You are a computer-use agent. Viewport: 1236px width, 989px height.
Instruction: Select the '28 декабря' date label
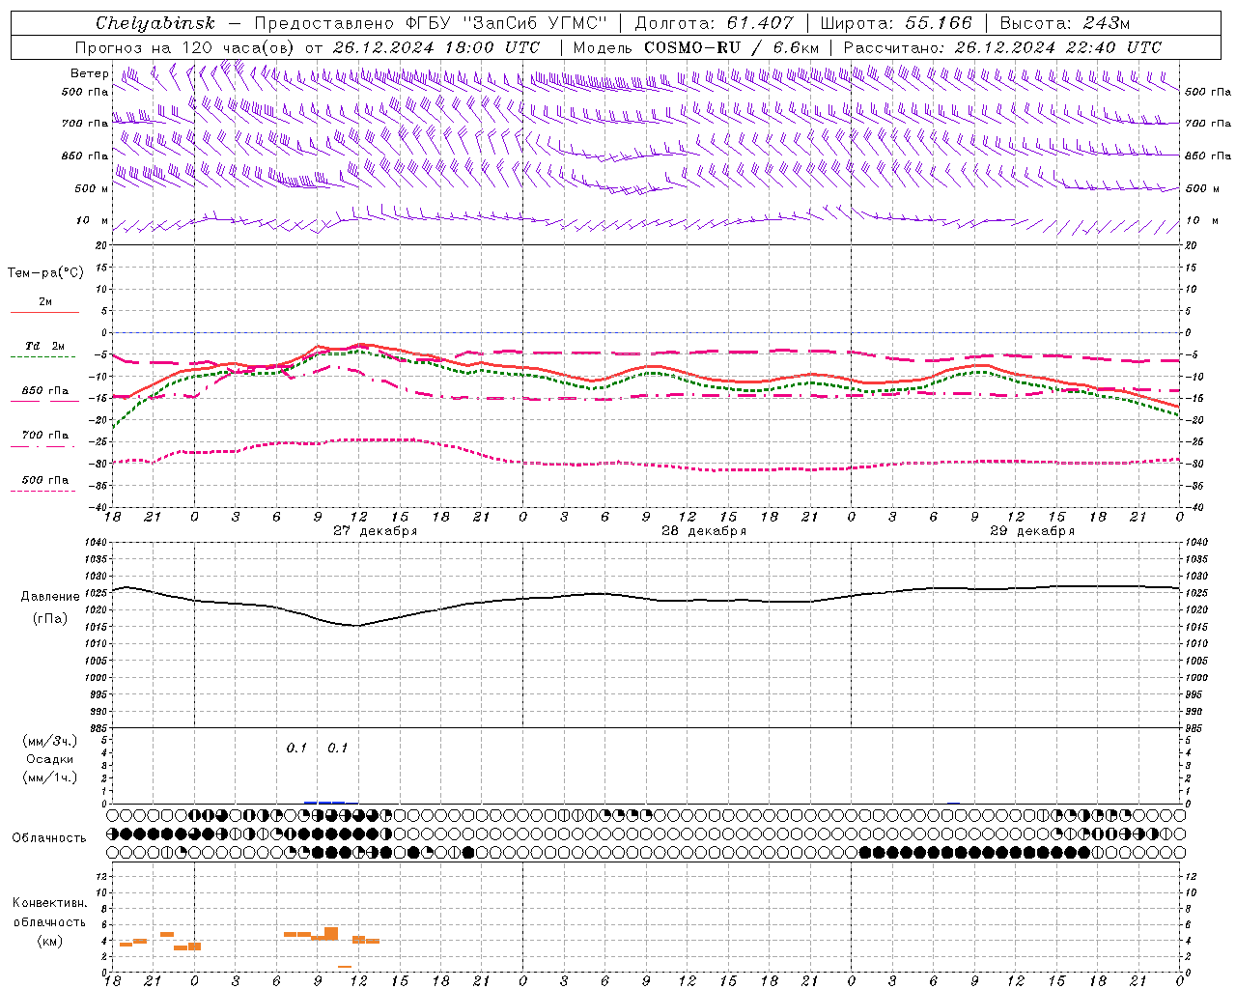tap(704, 531)
